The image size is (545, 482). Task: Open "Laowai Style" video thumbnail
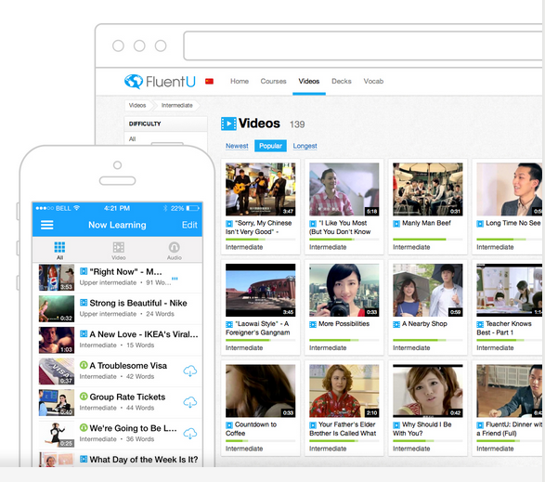260,290
